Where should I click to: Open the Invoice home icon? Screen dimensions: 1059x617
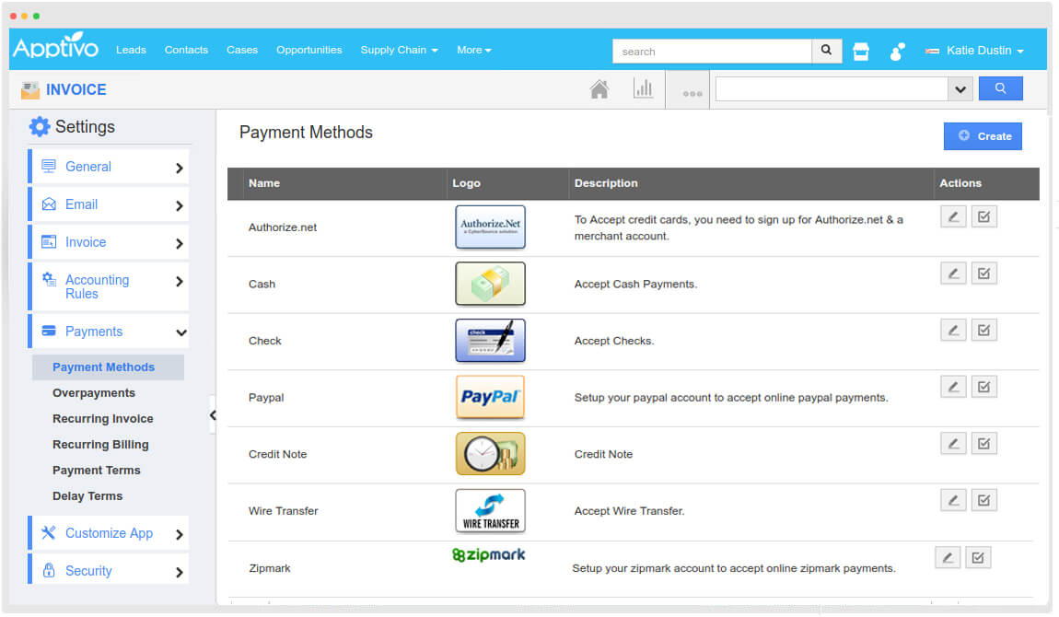tap(599, 88)
